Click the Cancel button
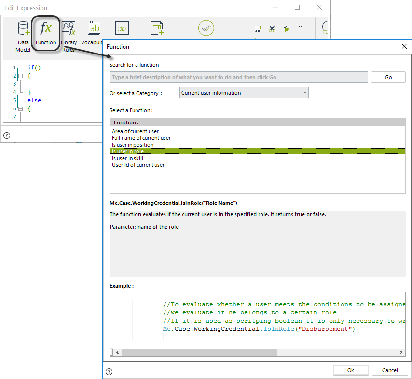This screenshot has height=379, width=412. coord(390,370)
